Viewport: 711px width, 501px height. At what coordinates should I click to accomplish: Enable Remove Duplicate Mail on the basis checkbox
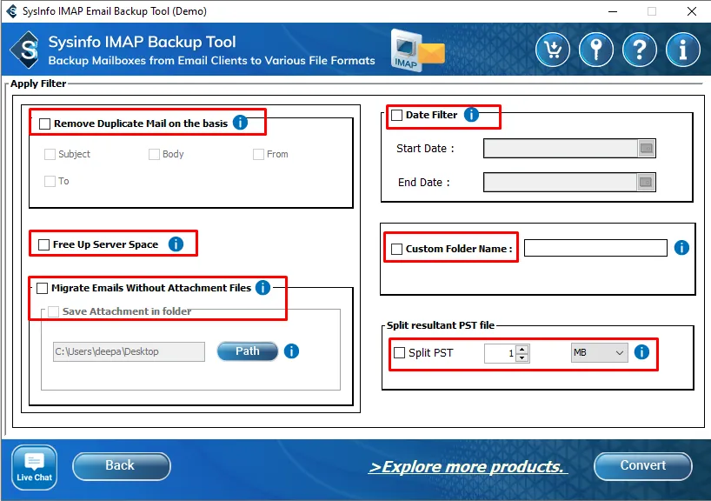pyautogui.click(x=45, y=124)
